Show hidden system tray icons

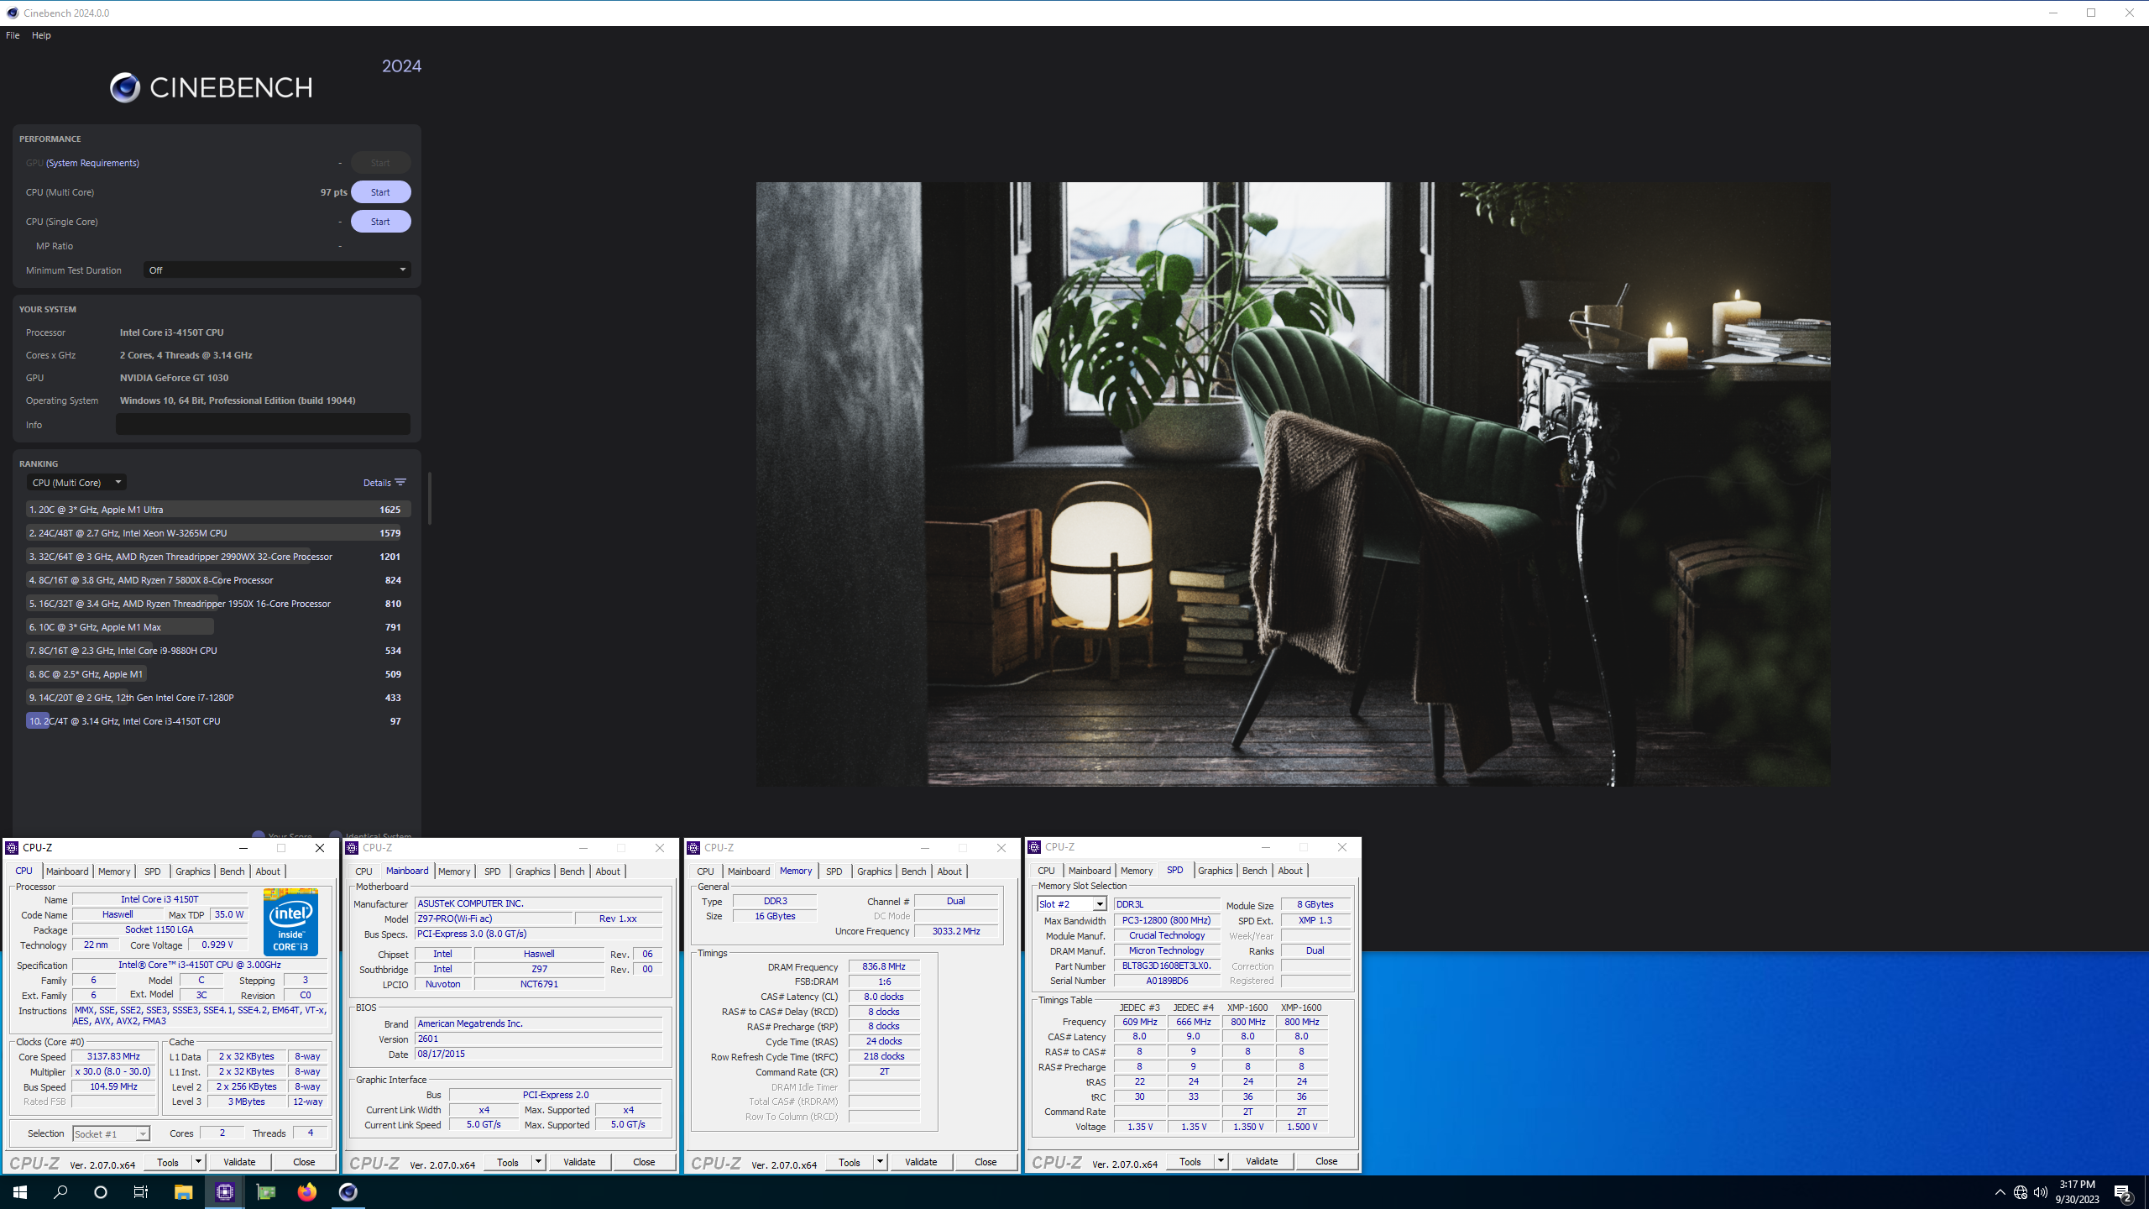tap(2000, 1192)
